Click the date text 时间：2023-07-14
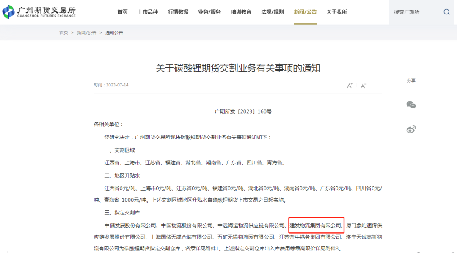 pyautogui.click(x=111, y=85)
